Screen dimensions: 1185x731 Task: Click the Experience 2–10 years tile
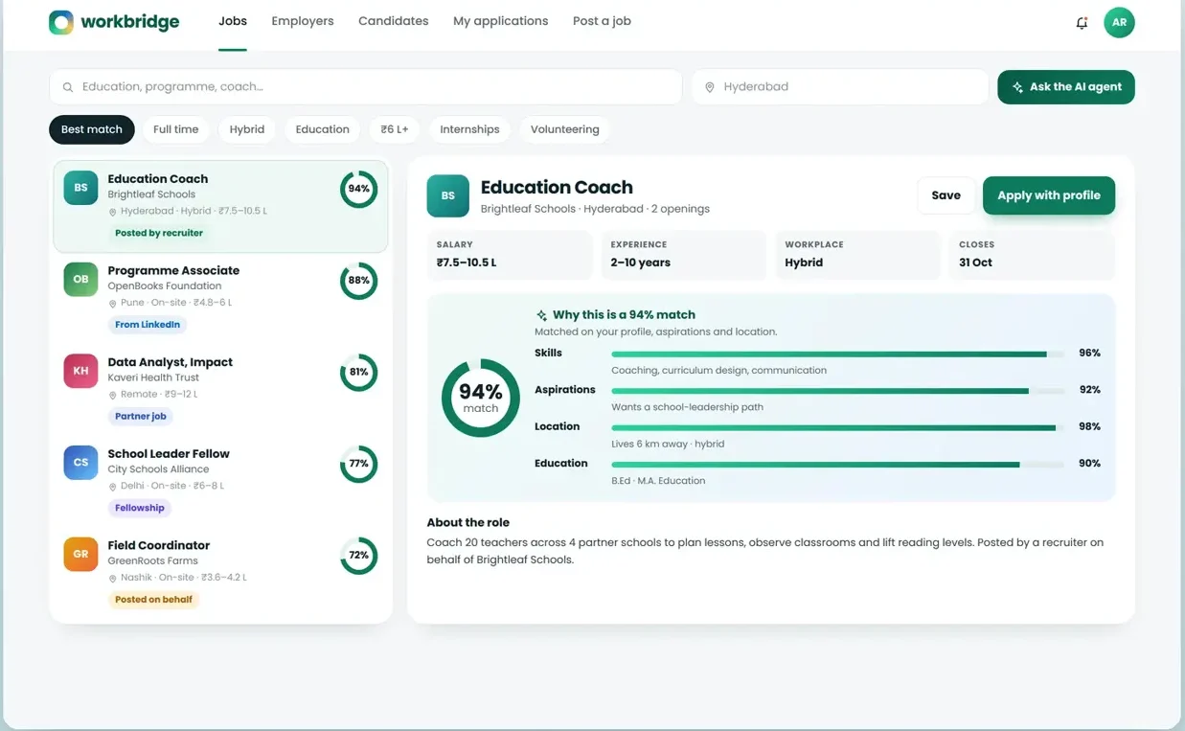tap(684, 255)
